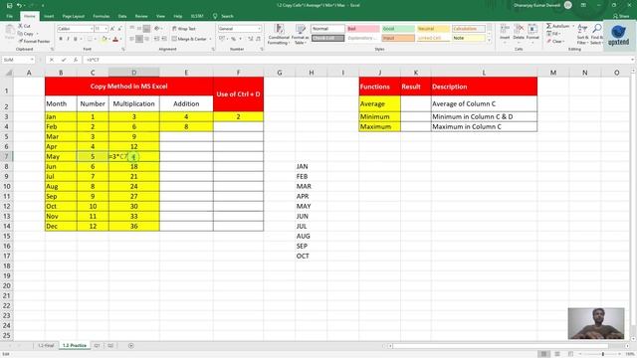Cancel the formula entry with X
The height and width of the screenshot is (358, 637).
(x=52, y=60)
